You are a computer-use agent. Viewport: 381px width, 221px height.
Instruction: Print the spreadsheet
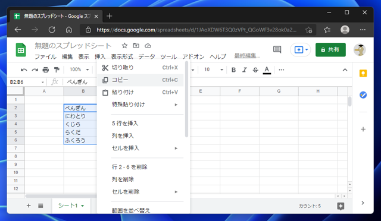[46, 70]
